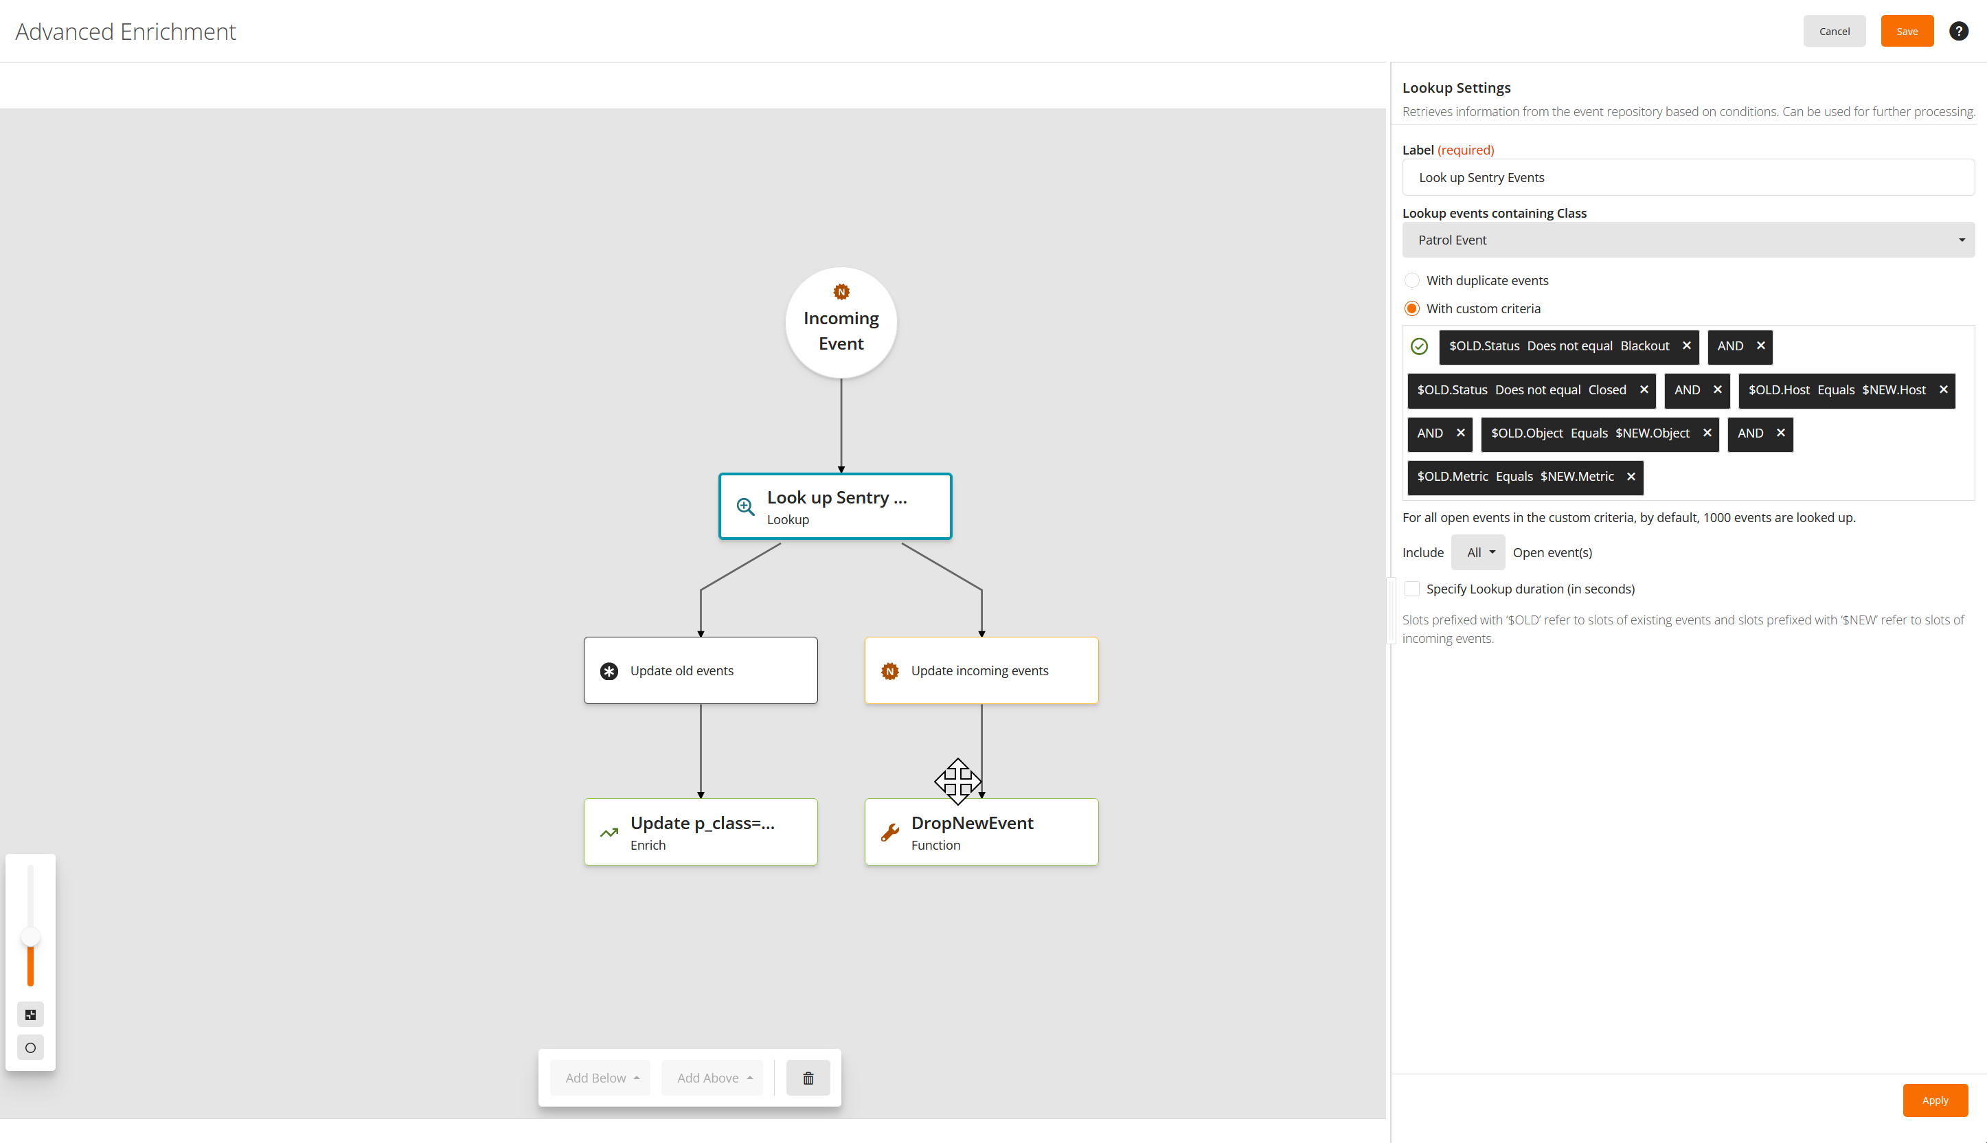This screenshot has height=1143, width=1987.
Task: Select With duplicate events radio option
Action: pyautogui.click(x=1411, y=280)
